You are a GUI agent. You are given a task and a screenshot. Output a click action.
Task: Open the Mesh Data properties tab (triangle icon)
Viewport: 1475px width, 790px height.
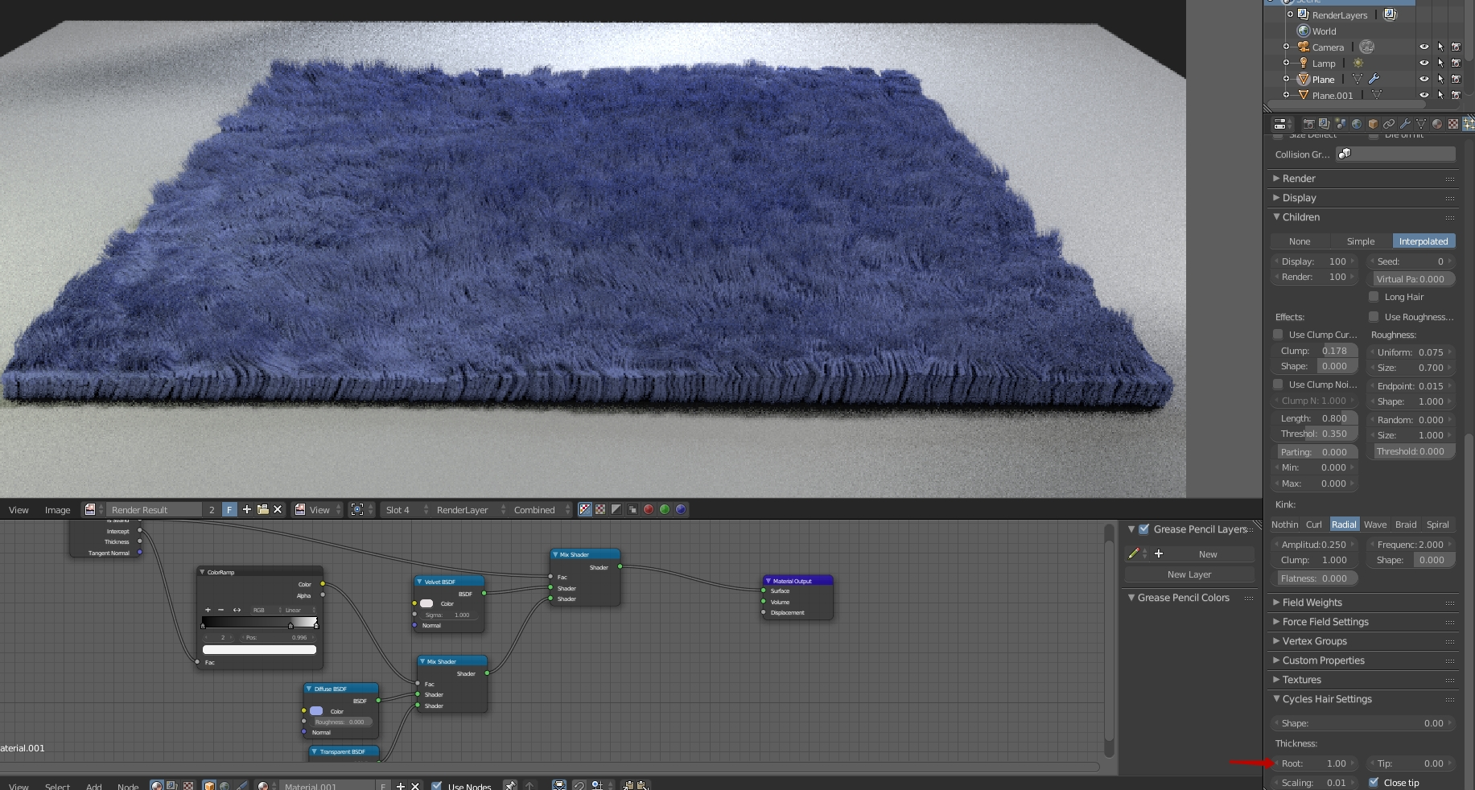click(1421, 124)
